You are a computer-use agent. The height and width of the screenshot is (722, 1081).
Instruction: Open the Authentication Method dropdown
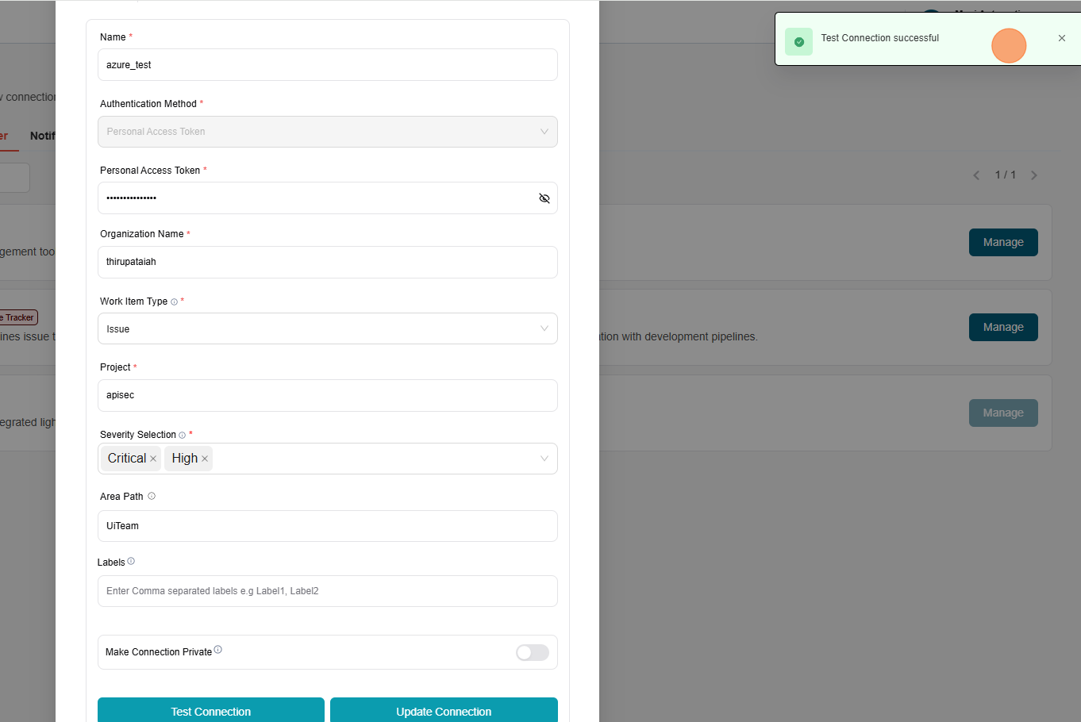pos(327,132)
